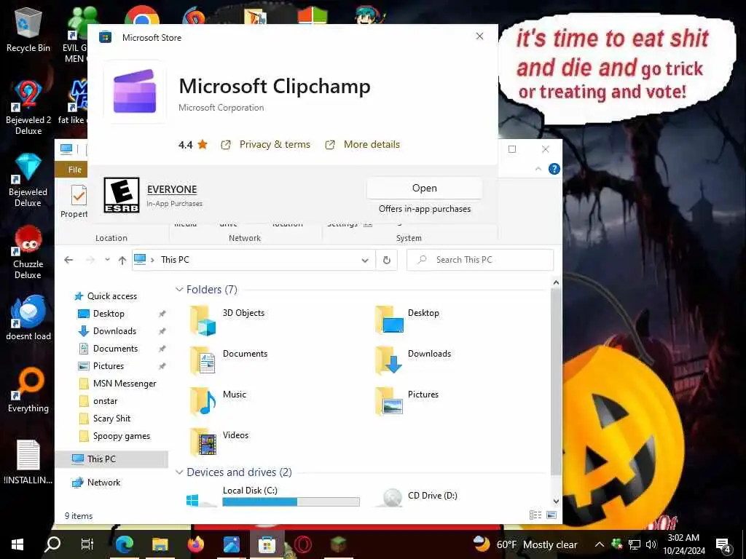Open the Videos folder
746x559 pixels.
coord(219,442)
